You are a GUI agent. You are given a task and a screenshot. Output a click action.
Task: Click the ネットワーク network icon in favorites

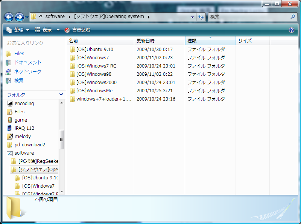tap(8, 72)
